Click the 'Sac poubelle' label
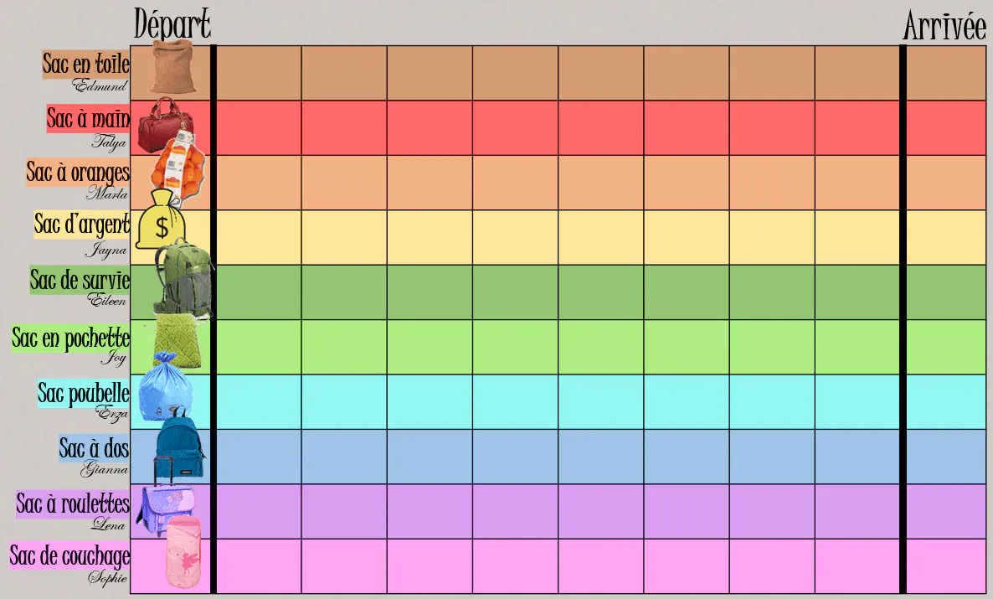Image resolution: width=993 pixels, height=599 pixels. 84,394
